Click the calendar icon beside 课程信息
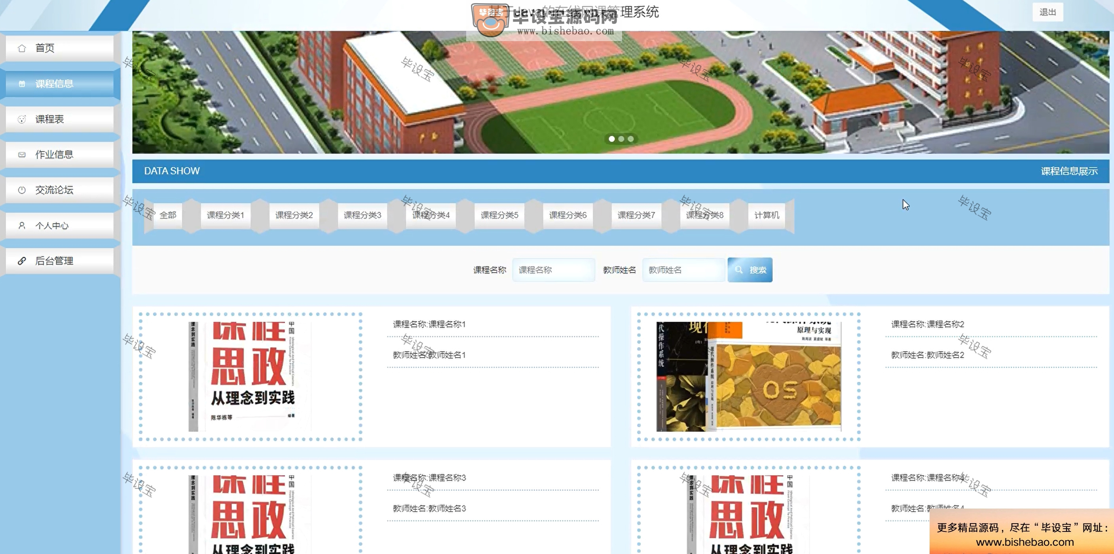The width and height of the screenshot is (1114, 554). coord(22,84)
